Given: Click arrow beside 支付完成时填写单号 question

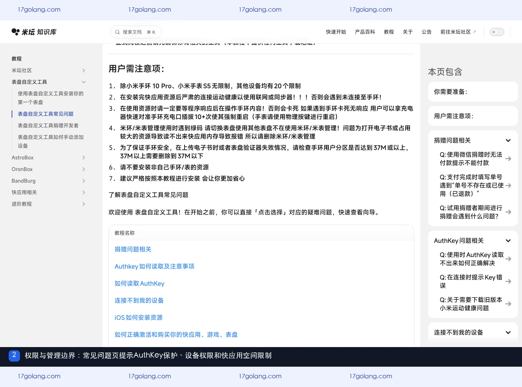Looking at the screenshot, I should (x=508, y=186).
